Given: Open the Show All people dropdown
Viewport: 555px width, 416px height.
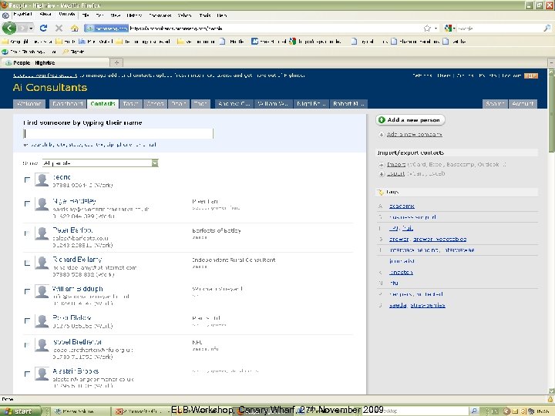Looking at the screenshot, I should click(x=100, y=163).
